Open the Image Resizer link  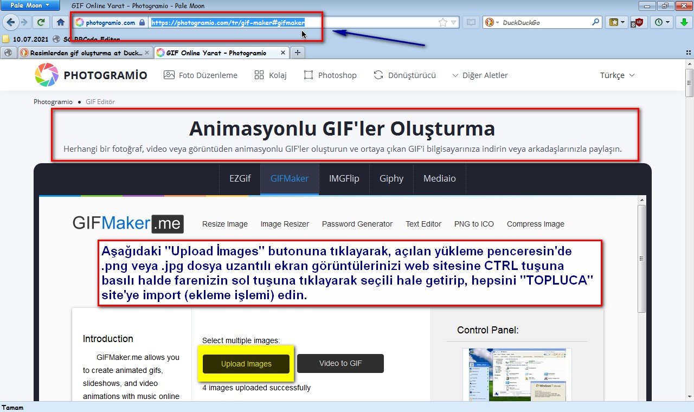pyautogui.click(x=285, y=224)
